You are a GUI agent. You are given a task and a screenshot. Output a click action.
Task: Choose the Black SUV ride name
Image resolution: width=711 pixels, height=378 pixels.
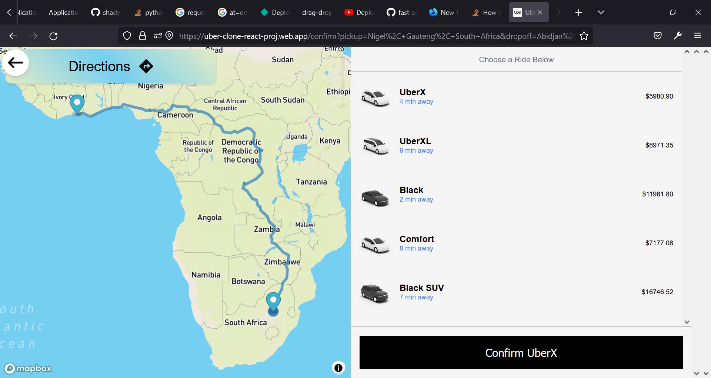click(x=421, y=288)
